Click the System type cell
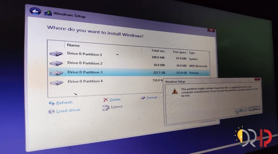Image resolution: width=278 pixels, height=154 pixels. pos(193,59)
